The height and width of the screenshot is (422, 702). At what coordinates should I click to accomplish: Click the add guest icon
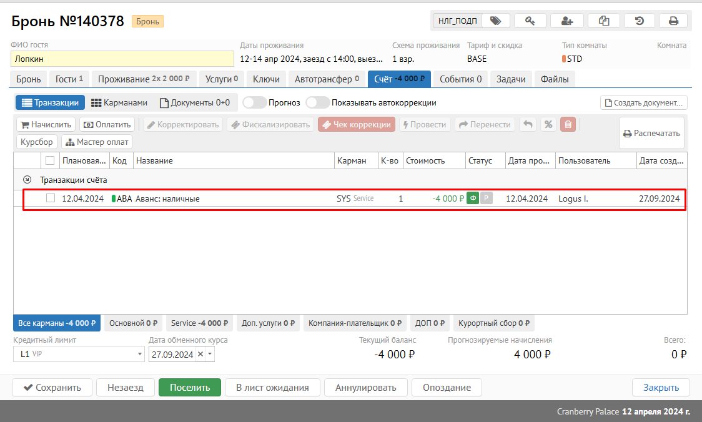point(567,21)
